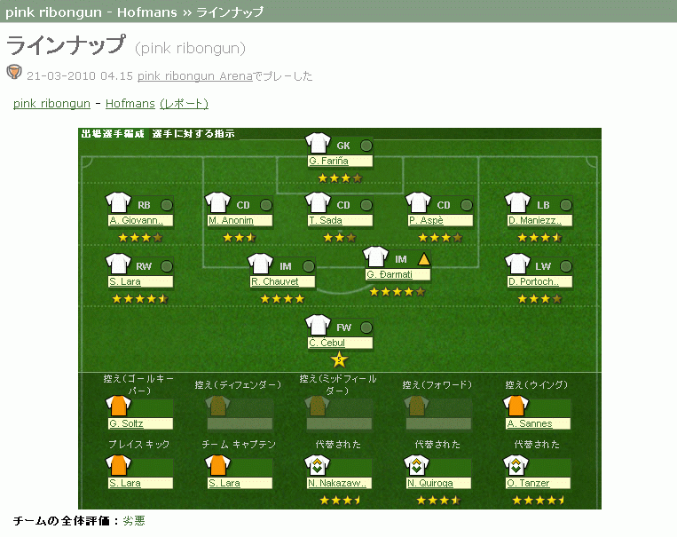Click the substituted-player jersey above N. Nakazaw..
This screenshot has width=677, height=537.
click(317, 467)
